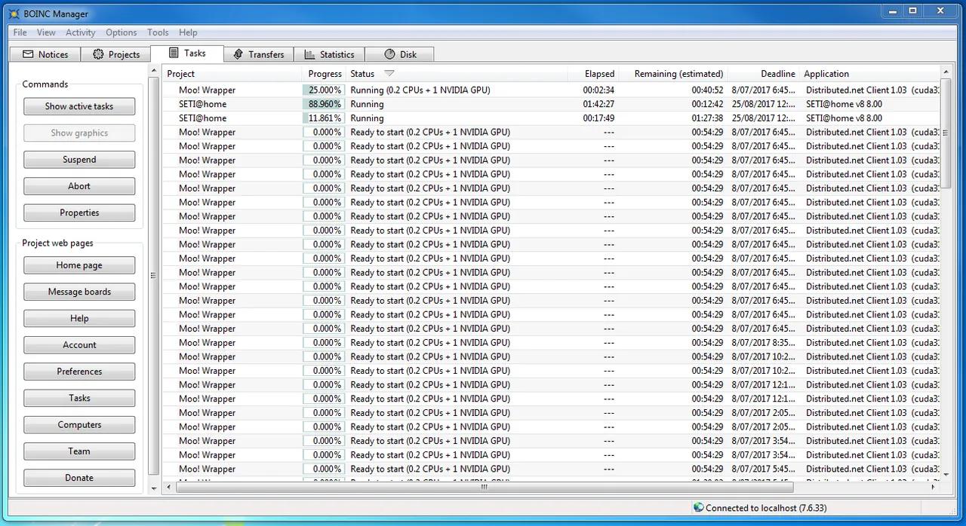Click the Statistics tab chart icon
Viewport: 966px width, 526px height.
tap(309, 54)
